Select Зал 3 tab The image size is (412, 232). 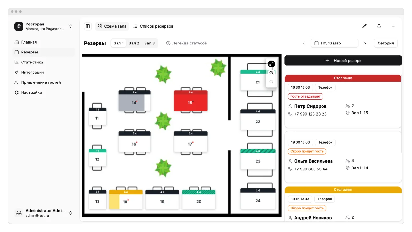tap(149, 43)
